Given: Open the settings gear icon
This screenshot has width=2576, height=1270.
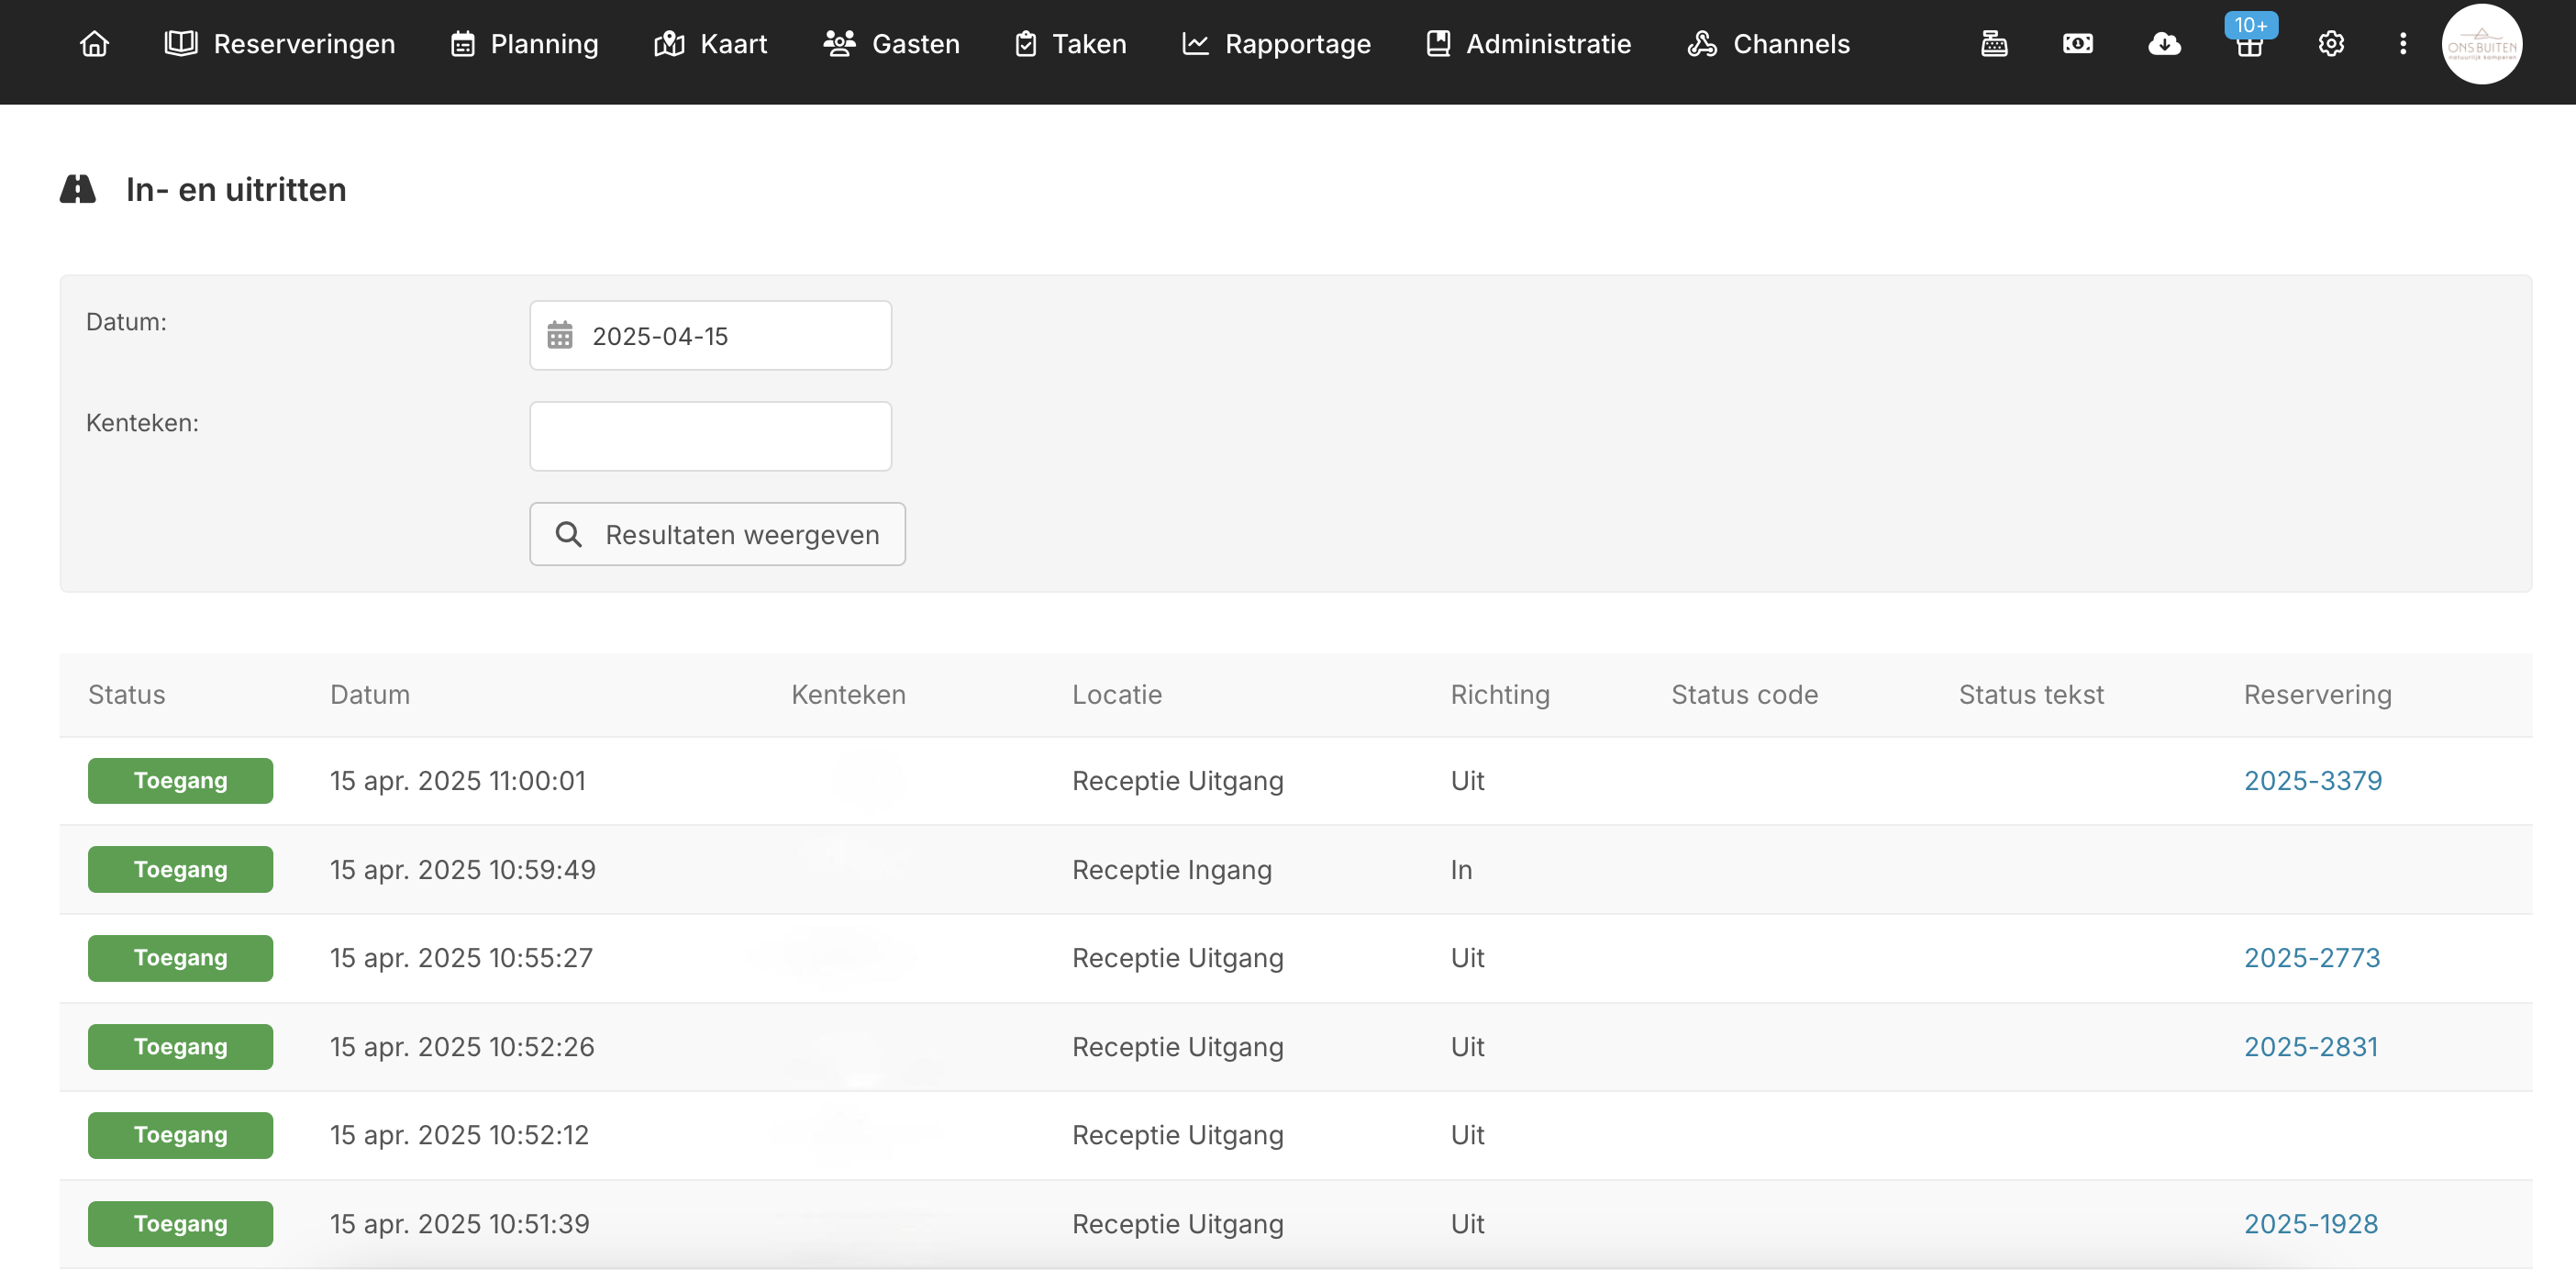Looking at the screenshot, I should coord(2331,44).
